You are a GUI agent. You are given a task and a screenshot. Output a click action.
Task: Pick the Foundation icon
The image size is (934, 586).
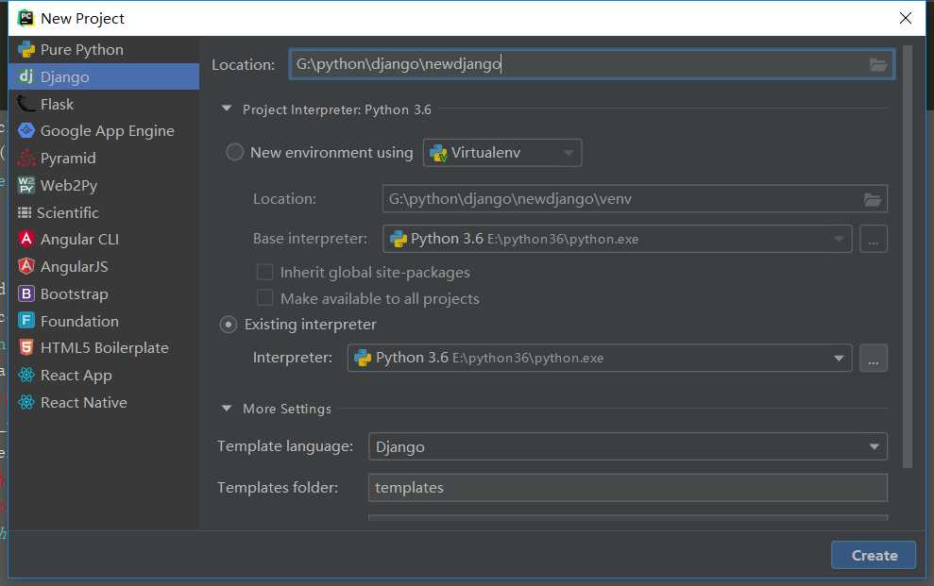[x=26, y=321]
